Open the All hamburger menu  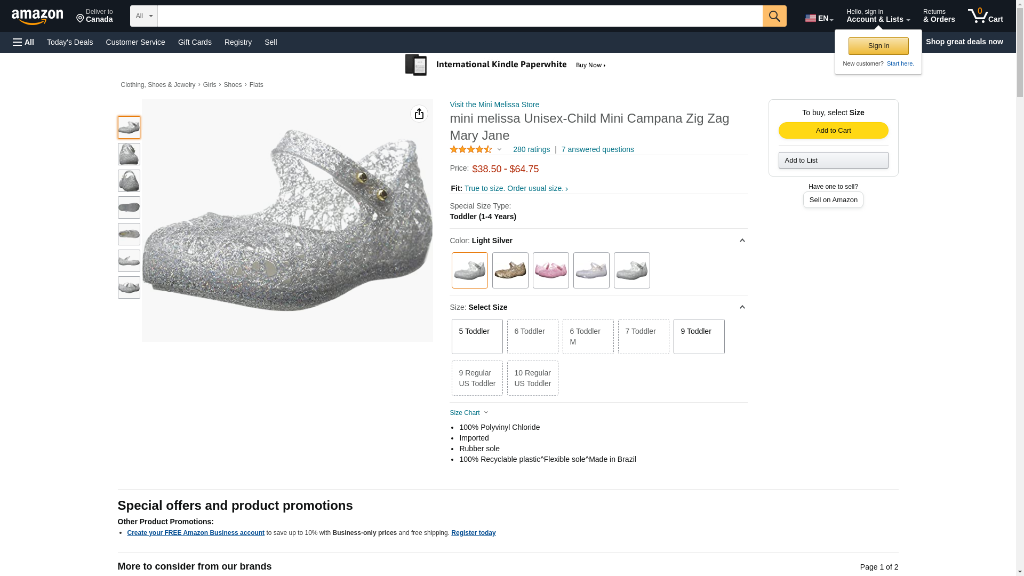click(x=23, y=42)
